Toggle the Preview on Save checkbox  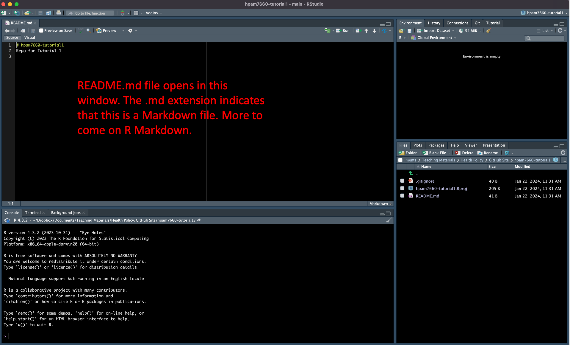pos(41,31)
